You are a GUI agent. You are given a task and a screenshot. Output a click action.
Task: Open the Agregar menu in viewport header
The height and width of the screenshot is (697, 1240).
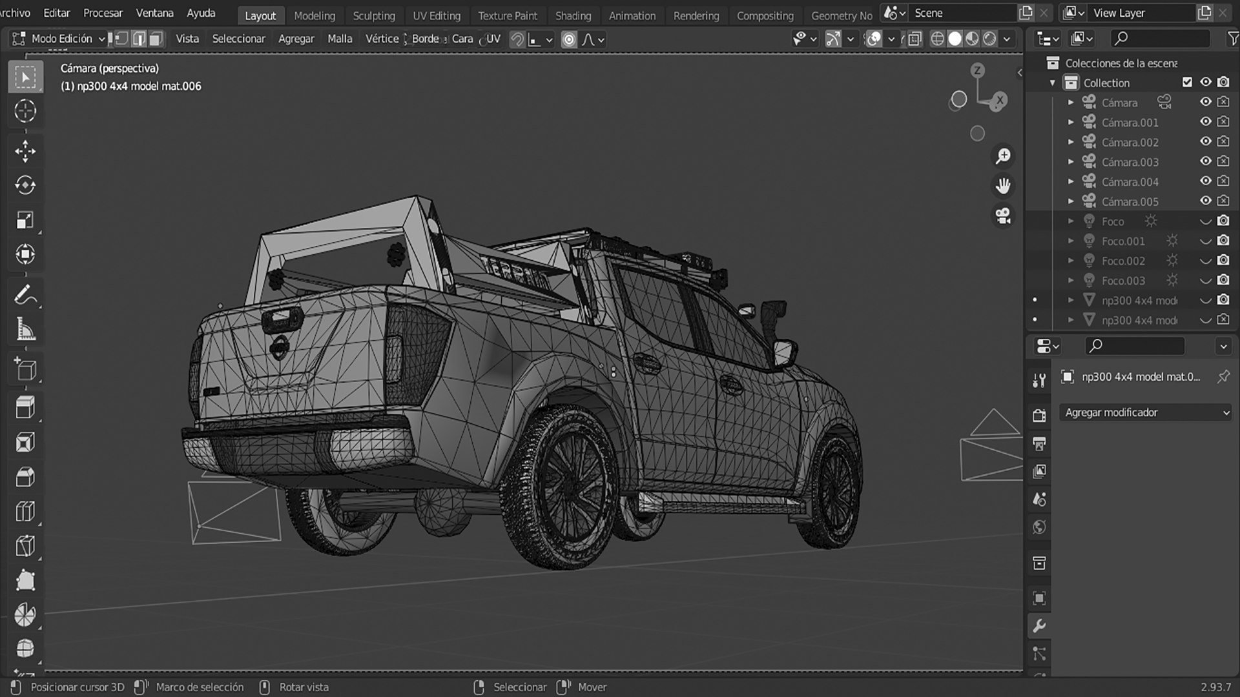pyautogui.click(x=296, y=39)
